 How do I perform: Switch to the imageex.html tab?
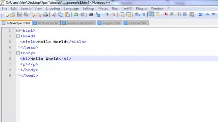click(109, 23)
